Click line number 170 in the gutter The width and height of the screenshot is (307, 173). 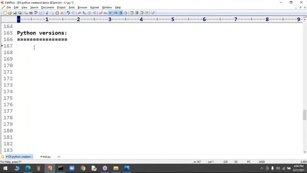pyautogui.click(x=8, y=65)
